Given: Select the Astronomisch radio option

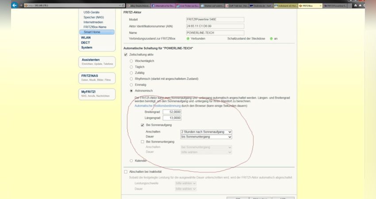Looking at the screenshot, I should [x=131, y=91].
